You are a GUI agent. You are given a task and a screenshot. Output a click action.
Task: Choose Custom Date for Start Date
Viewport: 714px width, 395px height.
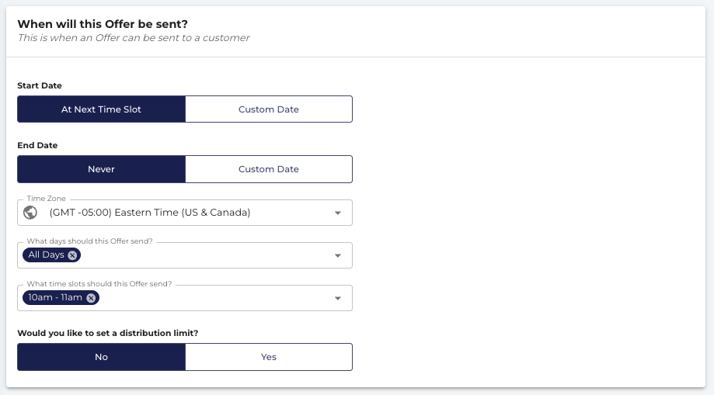click(x=269, y=109)
